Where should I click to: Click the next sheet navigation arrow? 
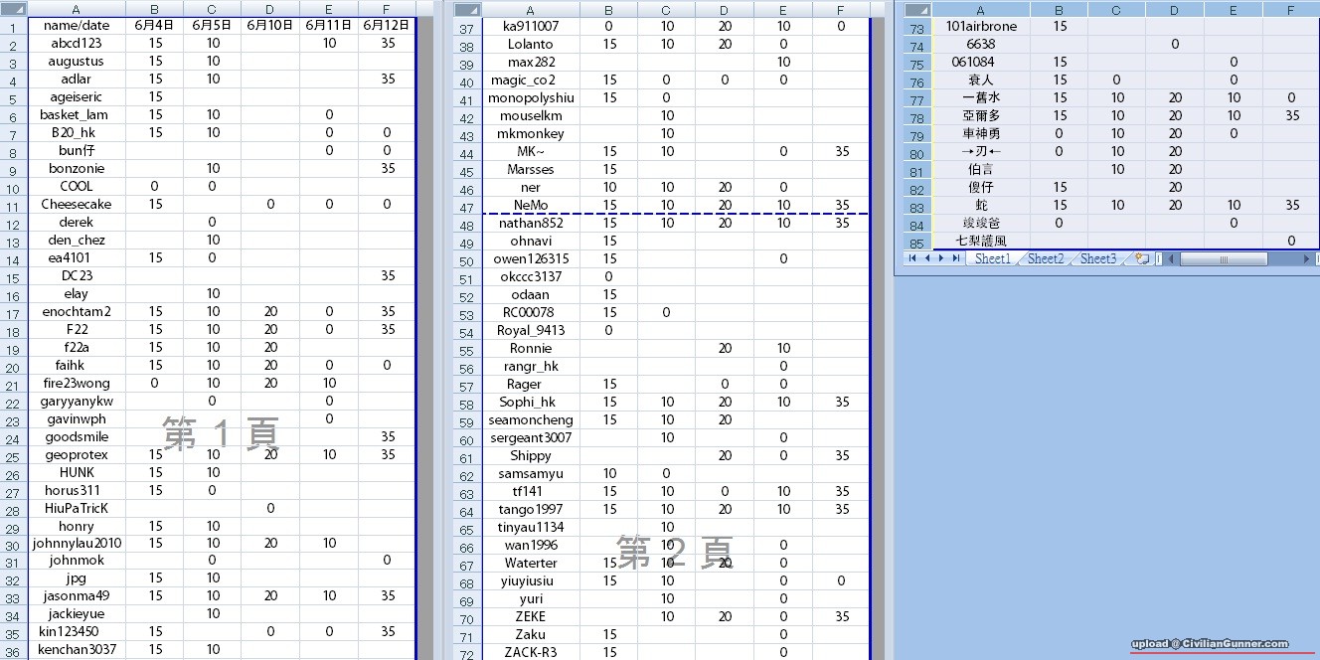pos(941,258)
